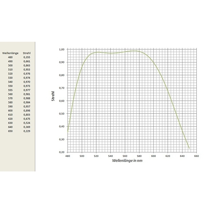Select the 650 wavelength table cell
Viewport: 213px width, 213px height.
[x=10, y=131]
